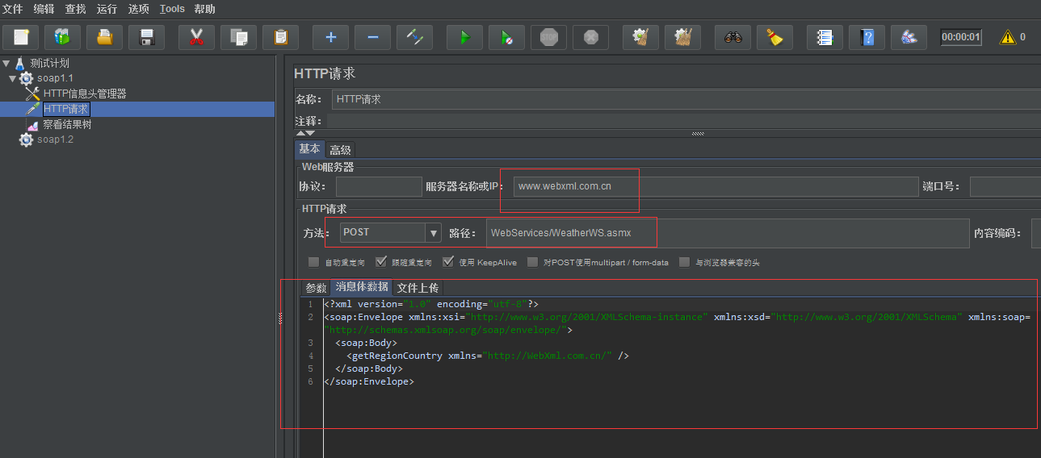Click the Cut scissors icon
Screen dimensions: 1041x458
coord(196,37)
